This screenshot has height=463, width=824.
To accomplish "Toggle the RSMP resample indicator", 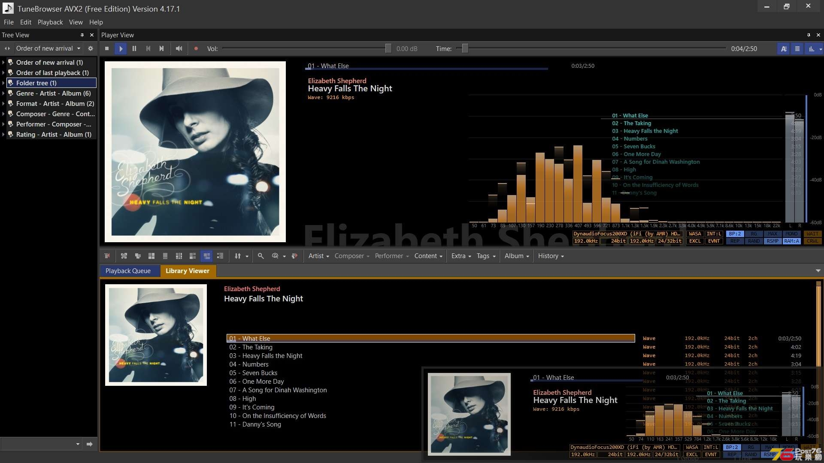I will click(772, 241).
